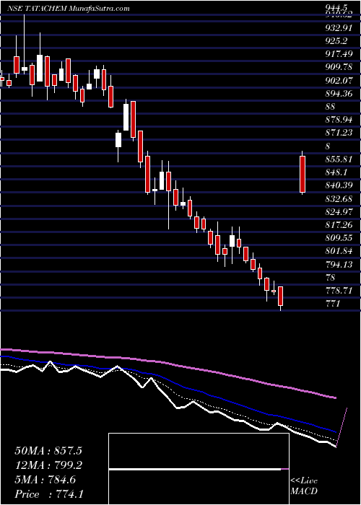Viewport: 361px width, 505px height.
Task: Click the Price : 774.1 value
Action: pos(51,494)
